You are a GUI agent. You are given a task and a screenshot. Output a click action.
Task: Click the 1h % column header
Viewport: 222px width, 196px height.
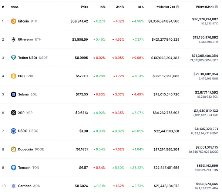click(x=101, y=7)
